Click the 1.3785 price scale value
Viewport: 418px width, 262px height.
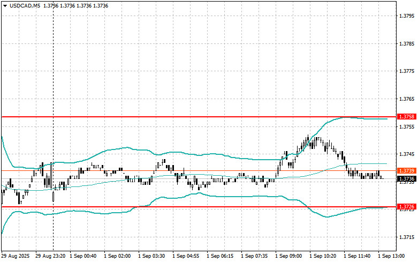pyautogui.click(x=407, y=43)
